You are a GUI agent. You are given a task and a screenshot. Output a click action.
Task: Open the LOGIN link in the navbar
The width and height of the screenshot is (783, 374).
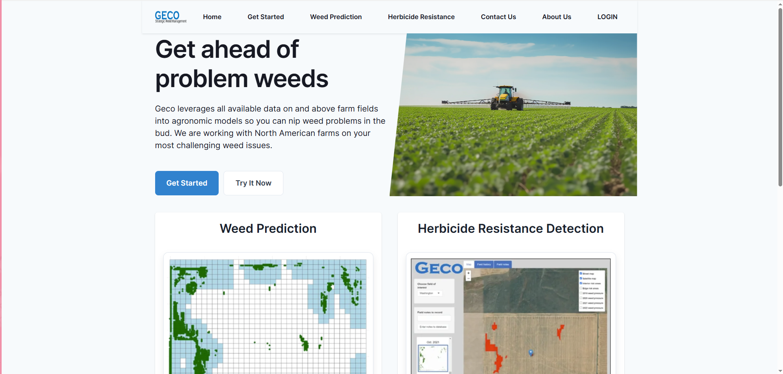click(607, 17)
